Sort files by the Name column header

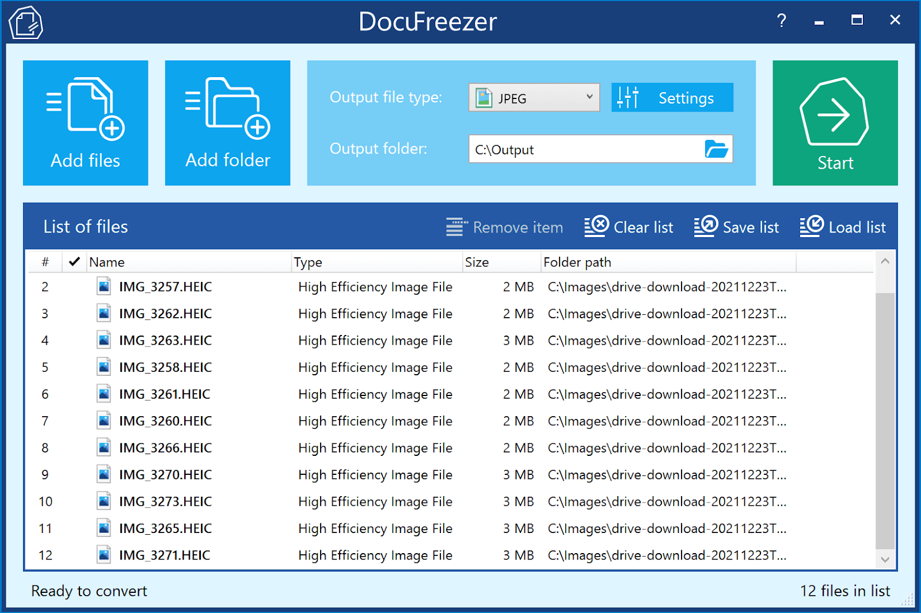tap(107, 262)
